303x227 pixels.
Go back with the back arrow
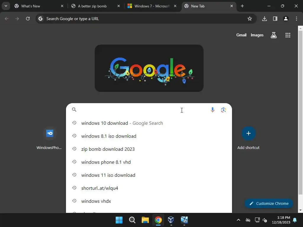tap(7, 19)
